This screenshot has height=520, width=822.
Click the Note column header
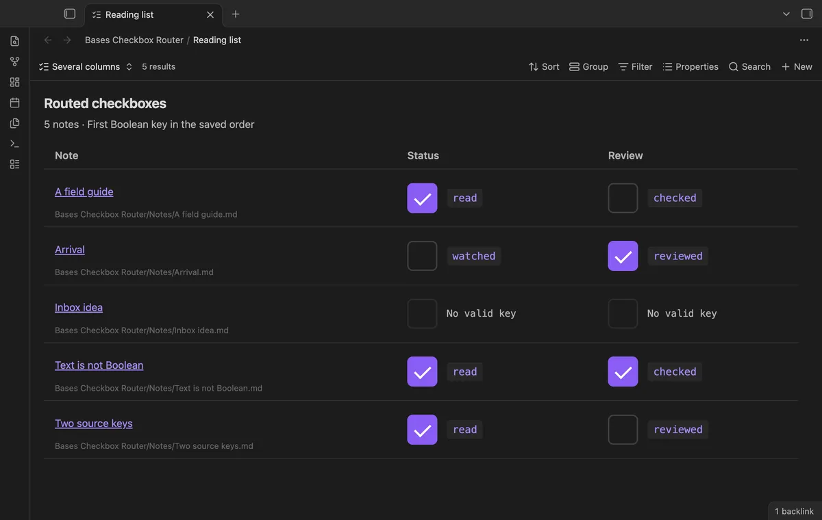(66, 155)
